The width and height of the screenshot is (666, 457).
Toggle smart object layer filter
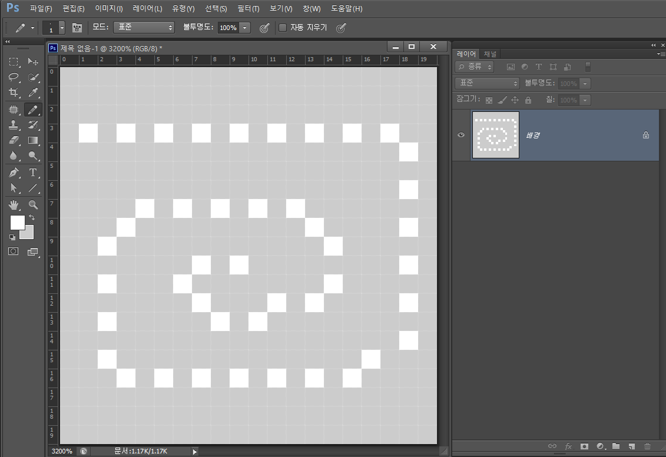(x=568, y=67)
